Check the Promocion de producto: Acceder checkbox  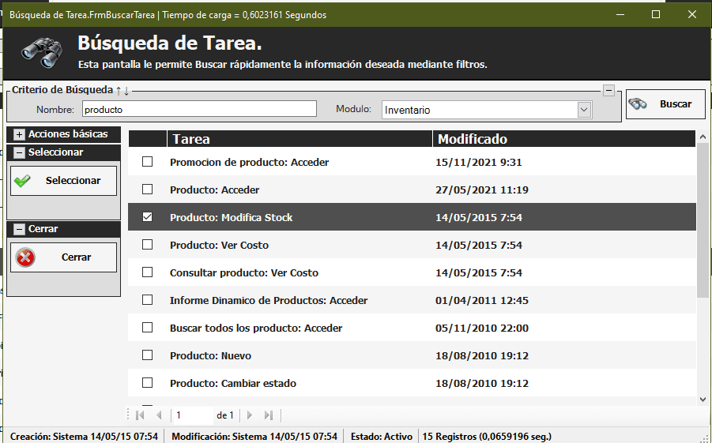[x=147, y=162]
